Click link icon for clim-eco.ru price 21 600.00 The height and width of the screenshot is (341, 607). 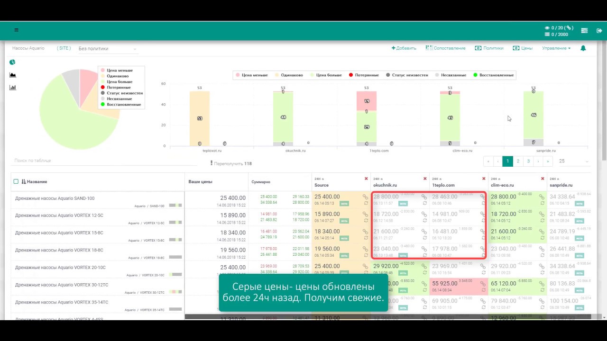(x=542, y=231)
